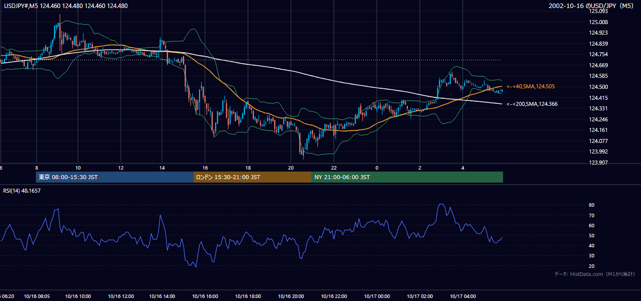The image size is (641, 301).
Task: Click price axis label 124.754
Action: tap(599, 54)
